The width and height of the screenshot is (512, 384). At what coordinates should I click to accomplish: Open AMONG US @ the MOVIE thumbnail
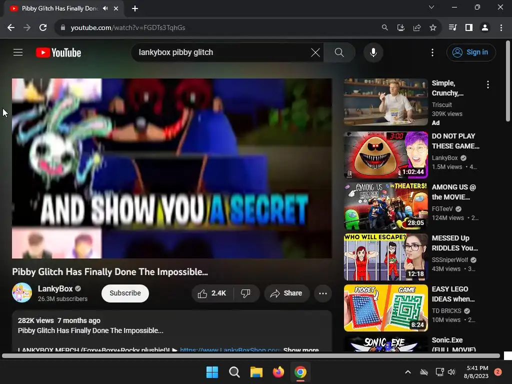click(x=385, y=206)
